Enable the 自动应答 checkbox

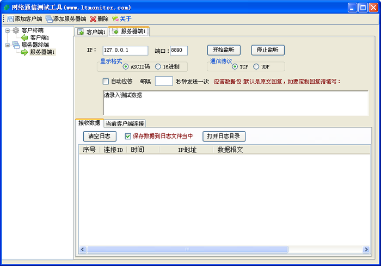[x=106, y=82]
